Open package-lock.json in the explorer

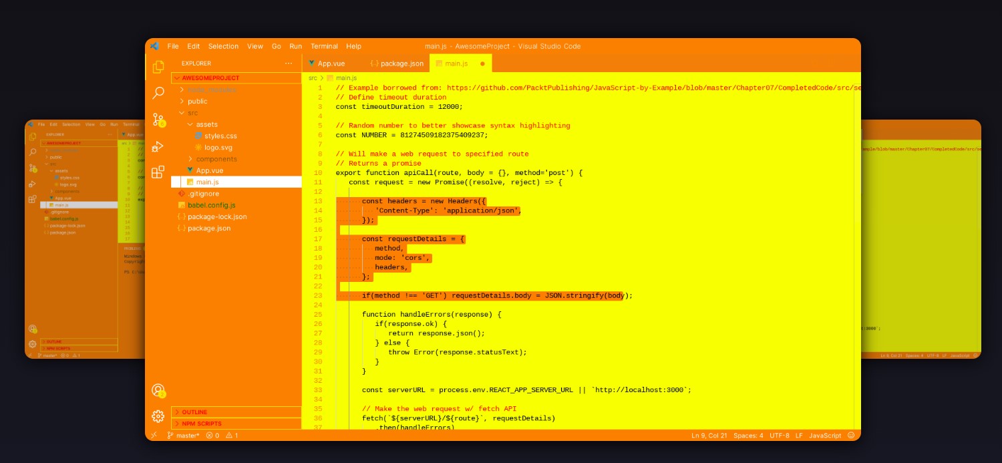236,216
